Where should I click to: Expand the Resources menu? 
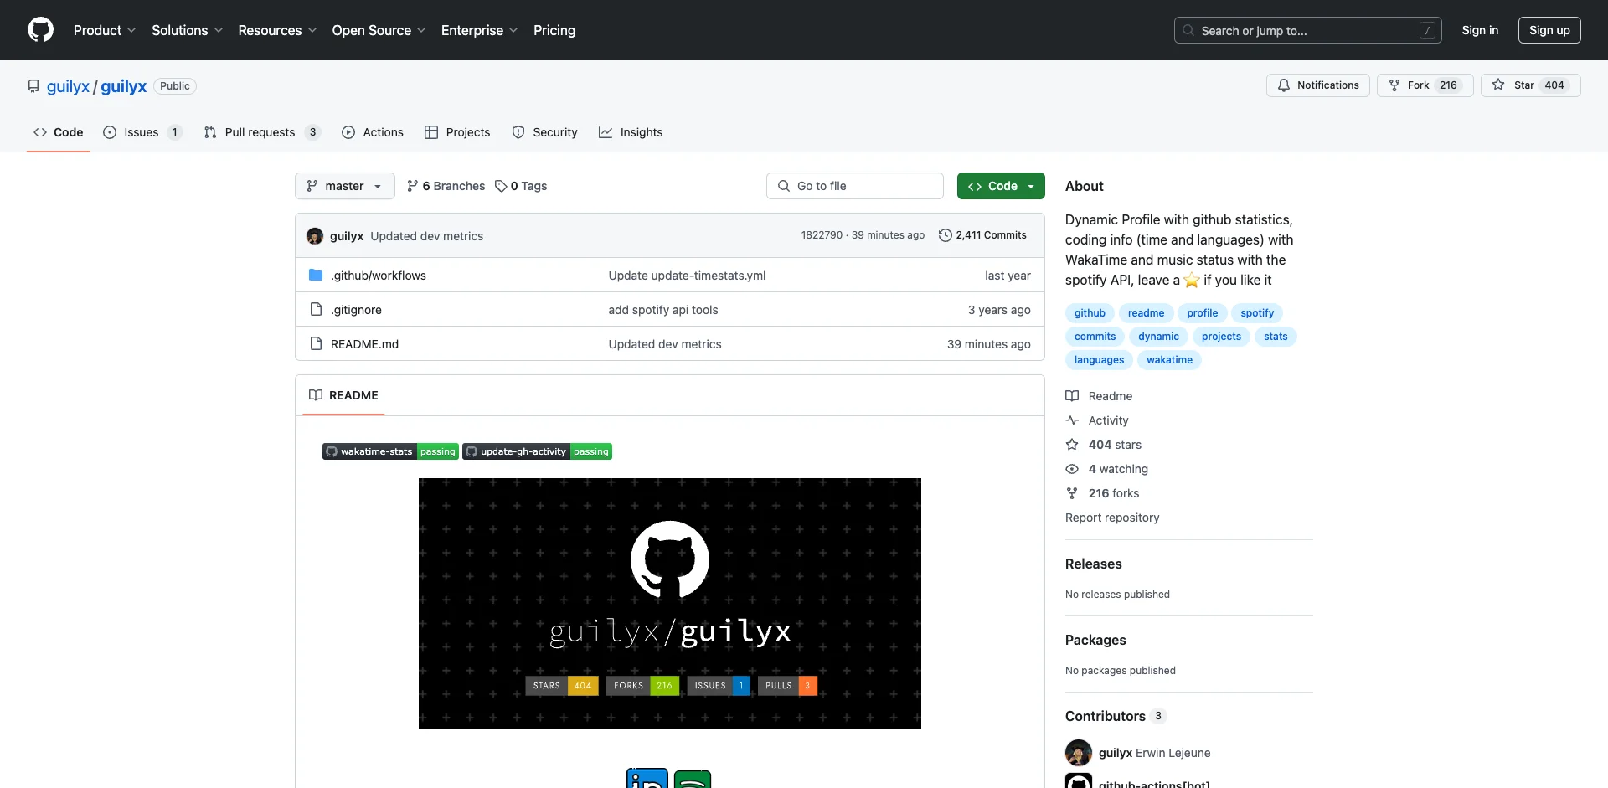coord(277,30)
